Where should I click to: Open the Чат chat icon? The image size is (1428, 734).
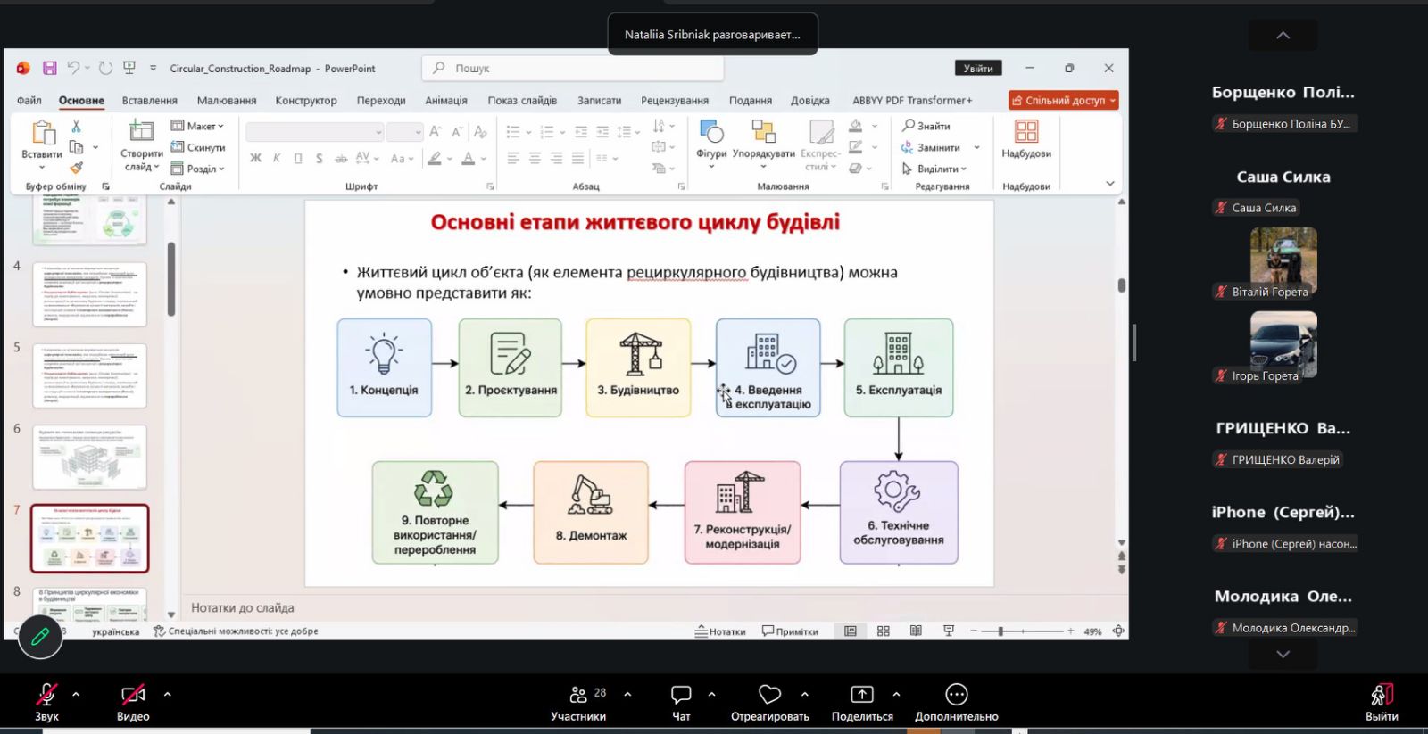click(x=681, y=694)
